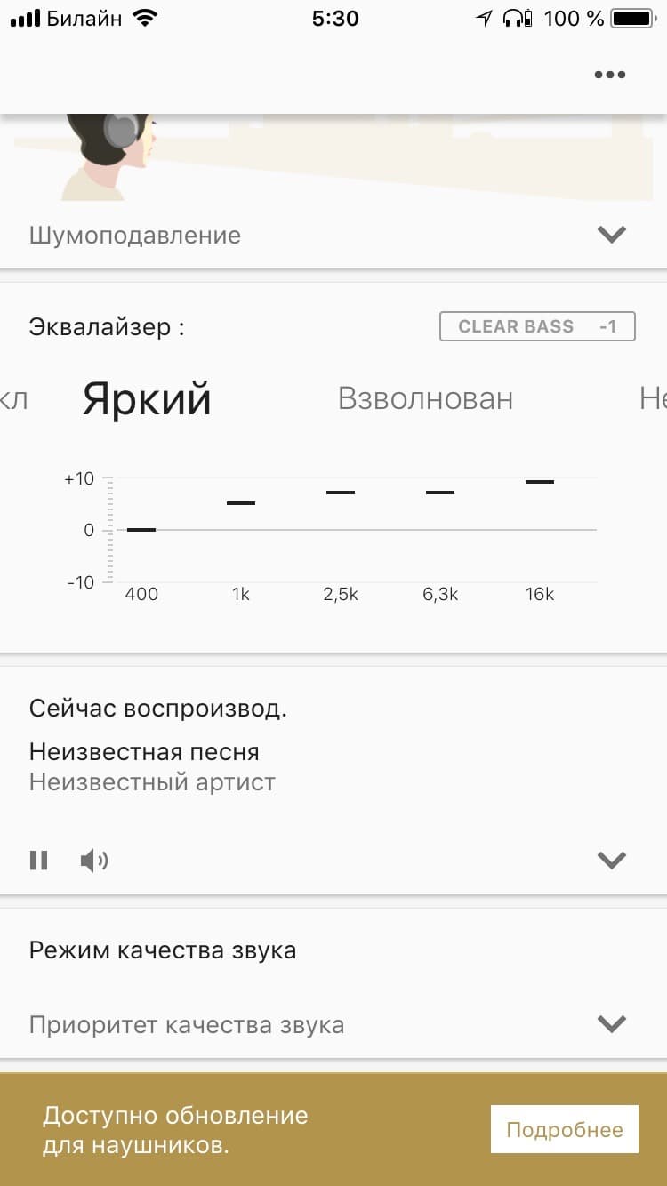The image size is (667, 1186).
Task: Tap the 16k equalizer band slider
Action: point(540,482)
